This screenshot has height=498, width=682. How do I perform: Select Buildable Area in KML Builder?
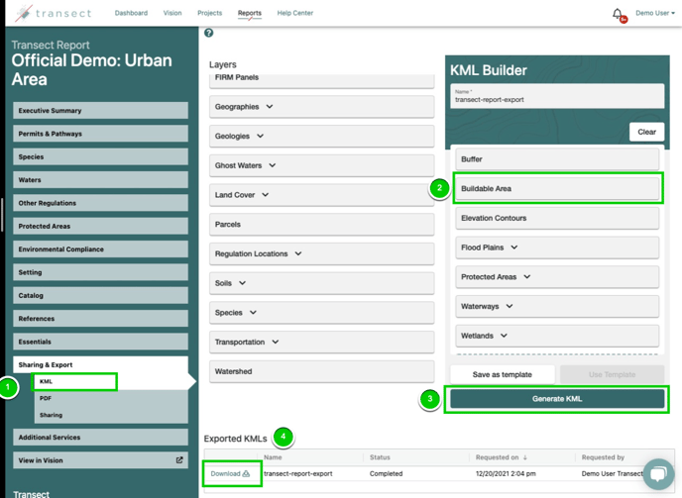pos(557,188)
